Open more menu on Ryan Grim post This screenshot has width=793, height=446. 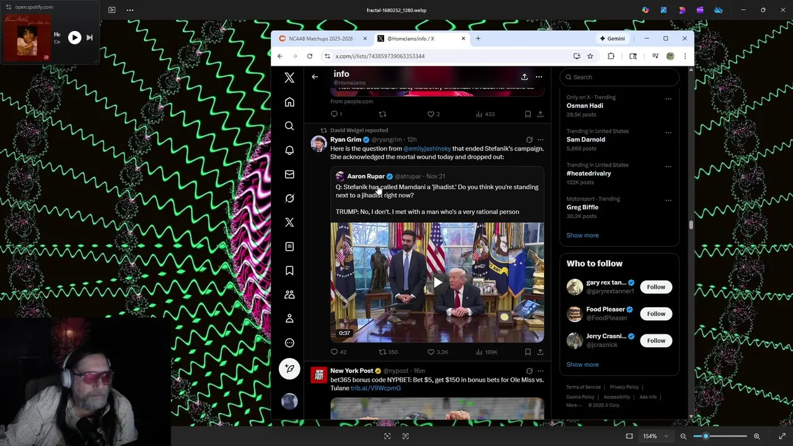(x=540, y=140)
